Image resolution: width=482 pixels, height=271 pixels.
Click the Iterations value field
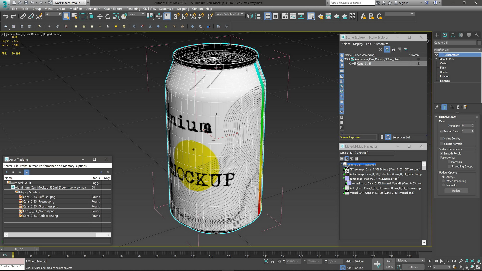[466, 126]
